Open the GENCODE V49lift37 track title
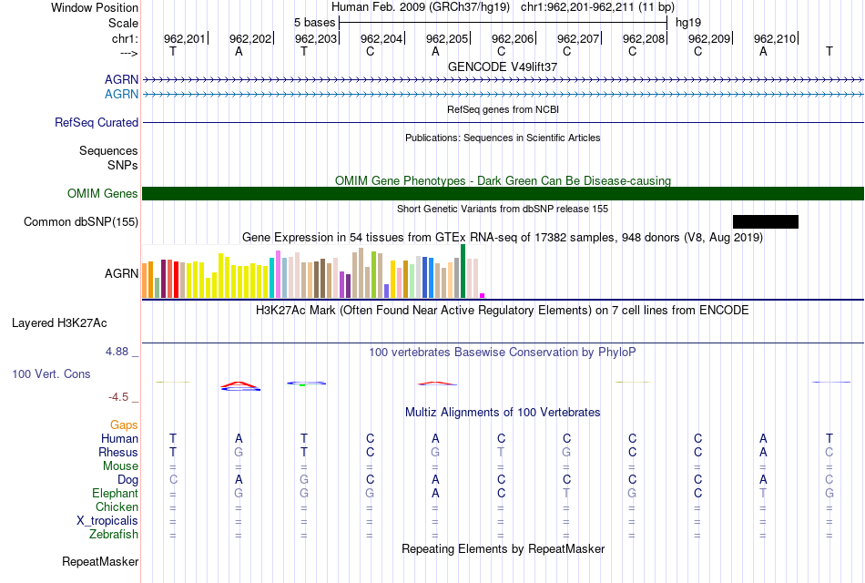Image resolution: width=865 pixels, height=583 pixels. 503,66
